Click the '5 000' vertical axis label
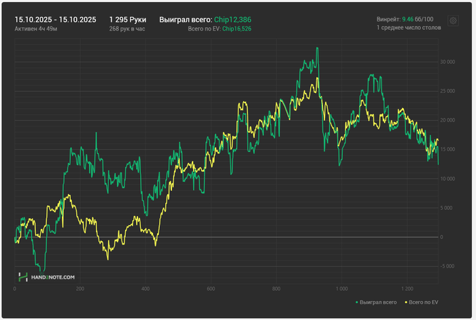Screen dimensions: 476x320 tap(446, 208)
